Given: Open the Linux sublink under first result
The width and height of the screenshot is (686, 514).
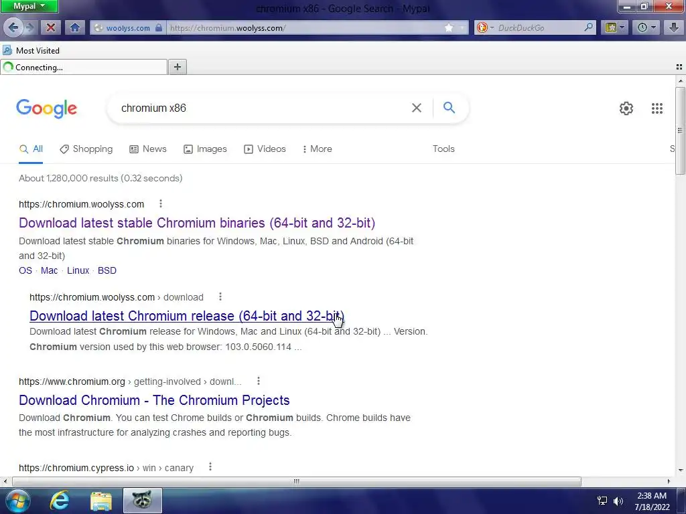Looking at the screenshot, I should point(78,270).
